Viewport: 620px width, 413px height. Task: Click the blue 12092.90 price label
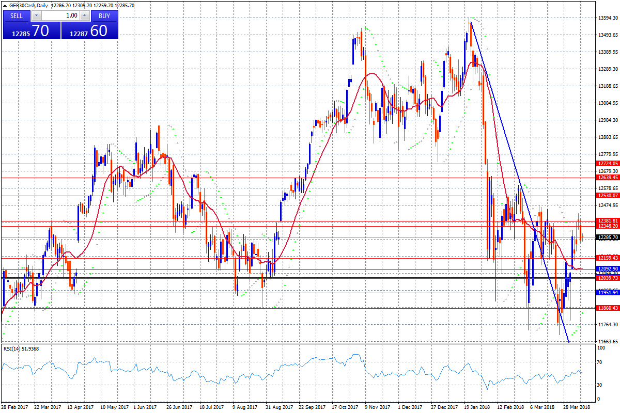608,269
